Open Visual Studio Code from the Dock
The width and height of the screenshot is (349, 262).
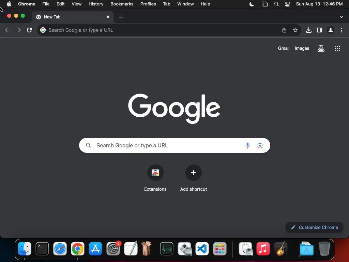click(x=202, y=249)
